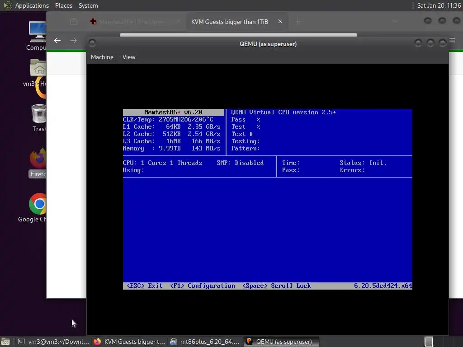Screen dimensions: 463x347
Task: Click the Memory 9.99TB line
Action: click(171, 148)
